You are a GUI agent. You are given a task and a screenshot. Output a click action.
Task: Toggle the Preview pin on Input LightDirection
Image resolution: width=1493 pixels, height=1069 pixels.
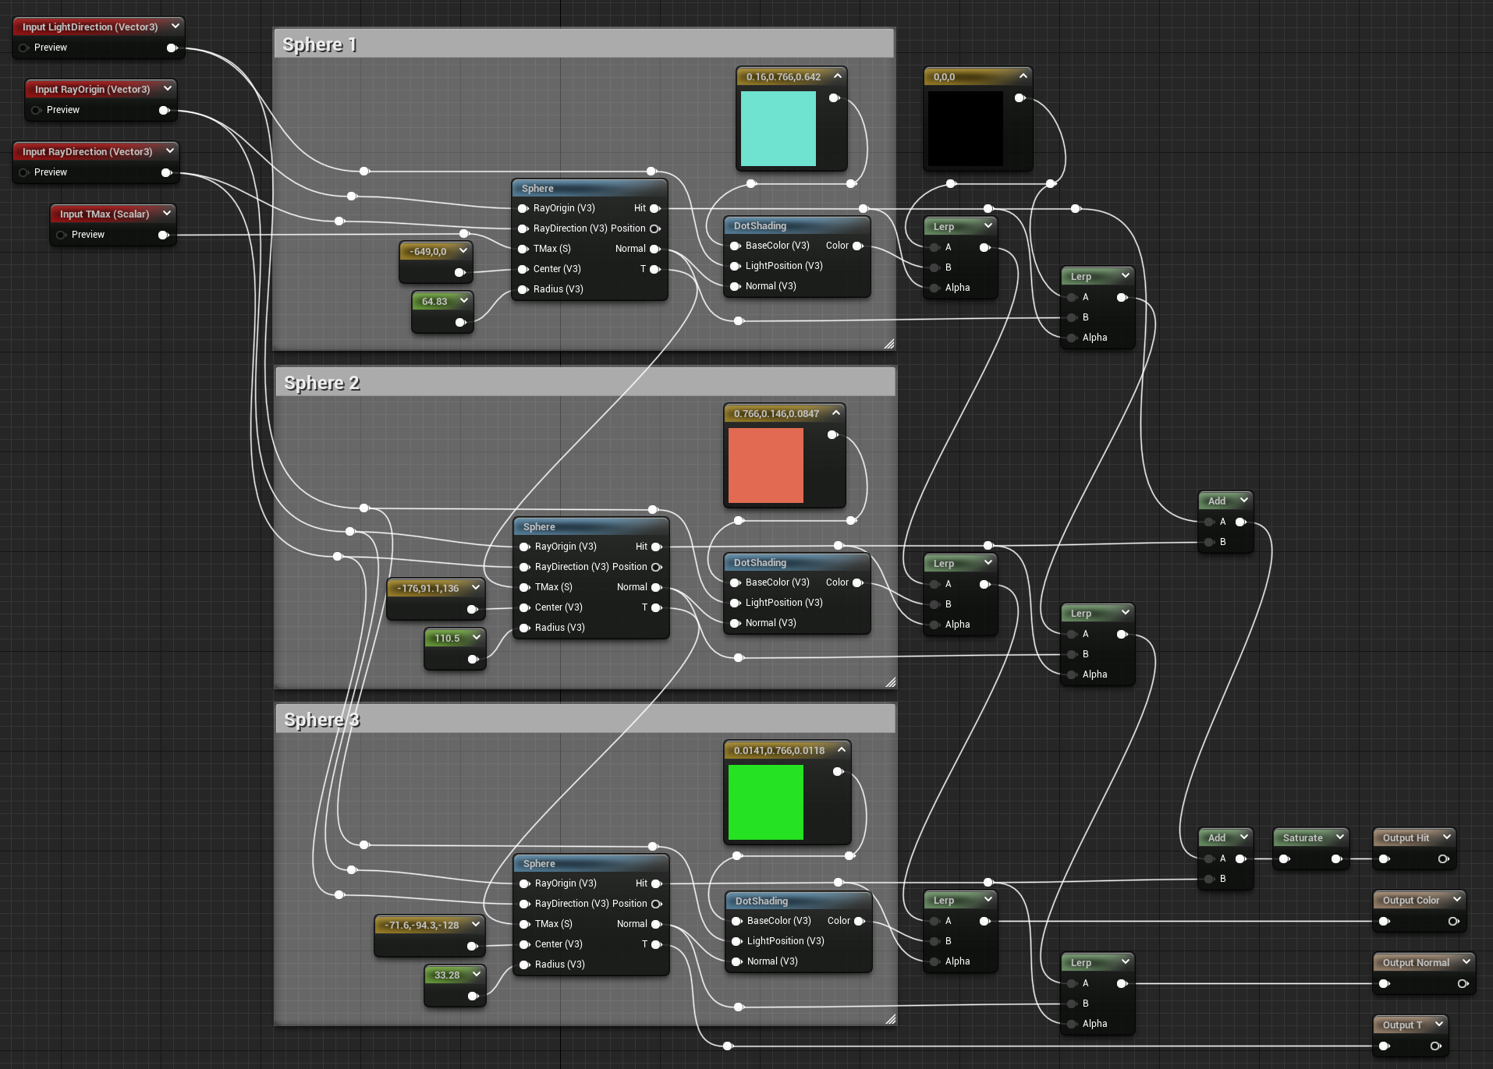click(24, 48)
